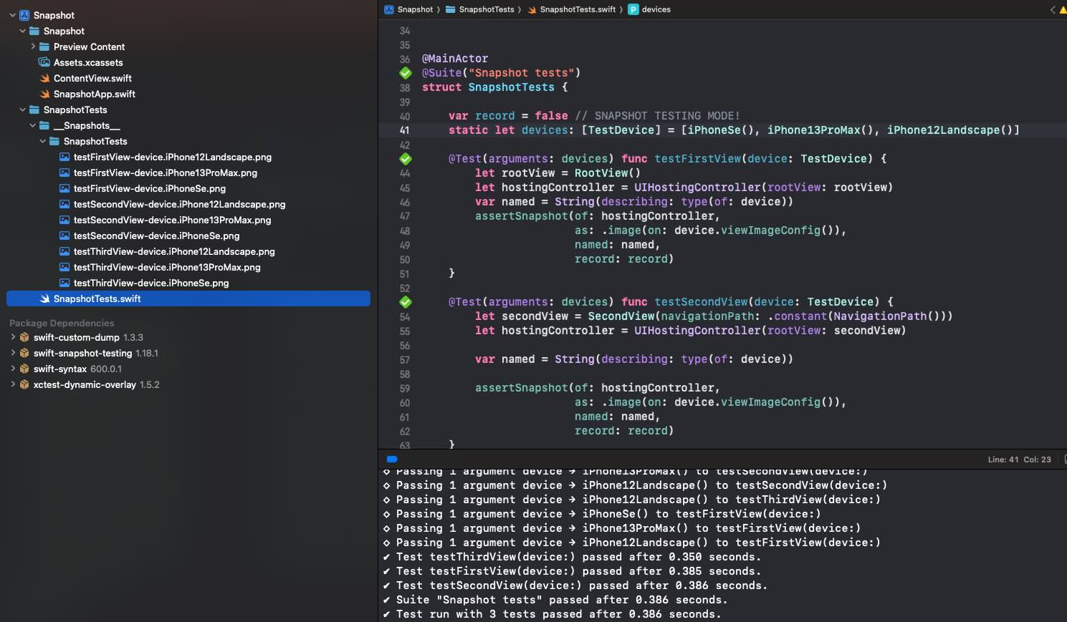Open SnapshotTests.swift in jump bar

571,9
